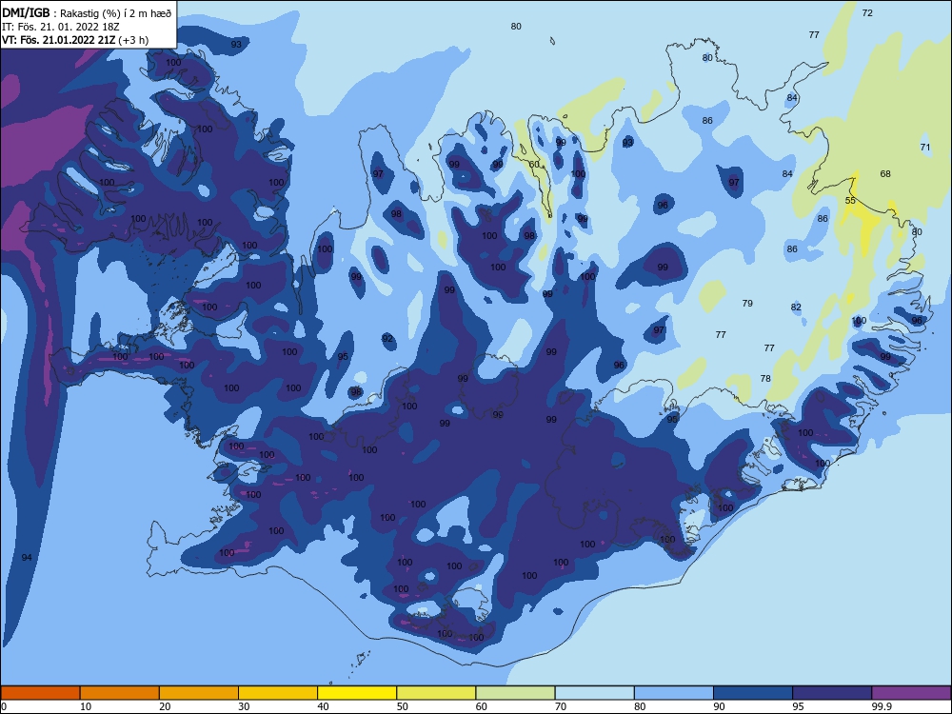Screen dimensions: 952x714
Task: Click the legend tick label '70'
Action: (x=561, y=706)
